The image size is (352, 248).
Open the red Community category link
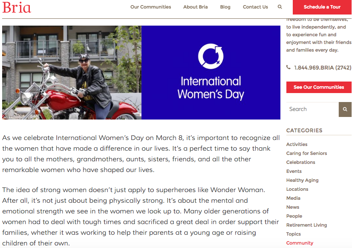click(300, 243)
